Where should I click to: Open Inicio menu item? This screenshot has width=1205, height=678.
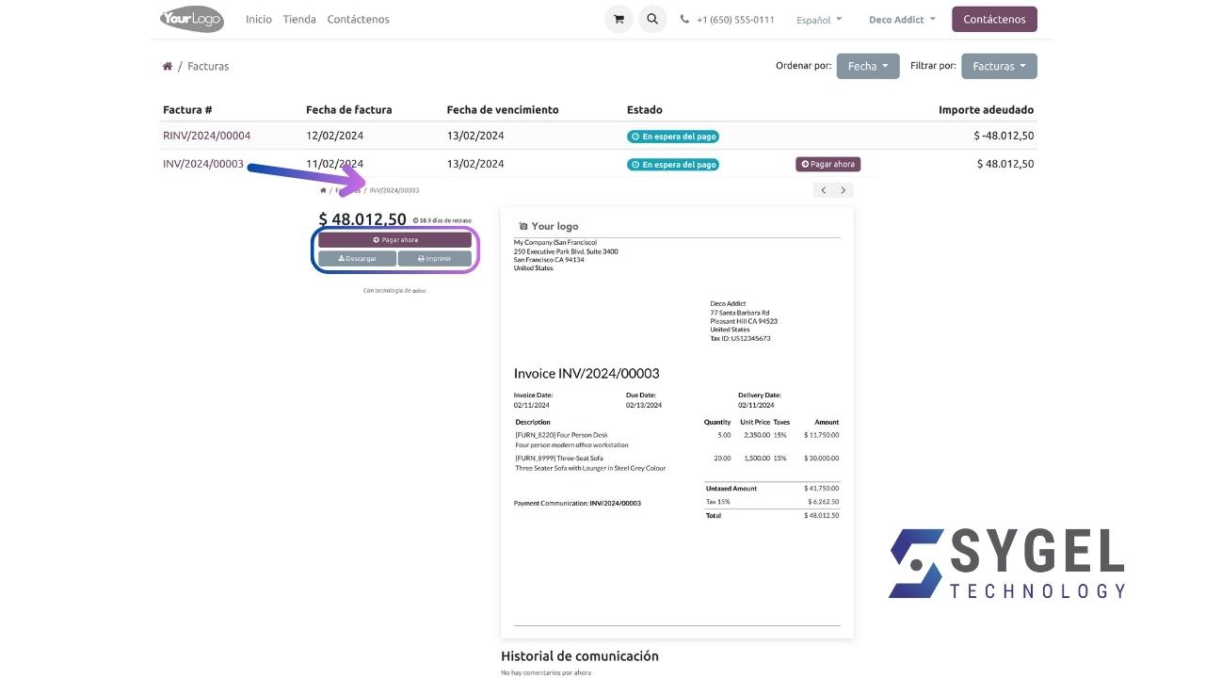[x=259, y=19]
